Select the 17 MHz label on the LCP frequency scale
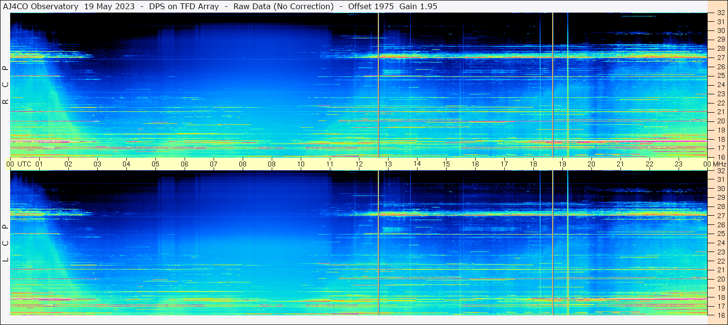The height and width of the screenshot is (325, 728). point(721,306)
